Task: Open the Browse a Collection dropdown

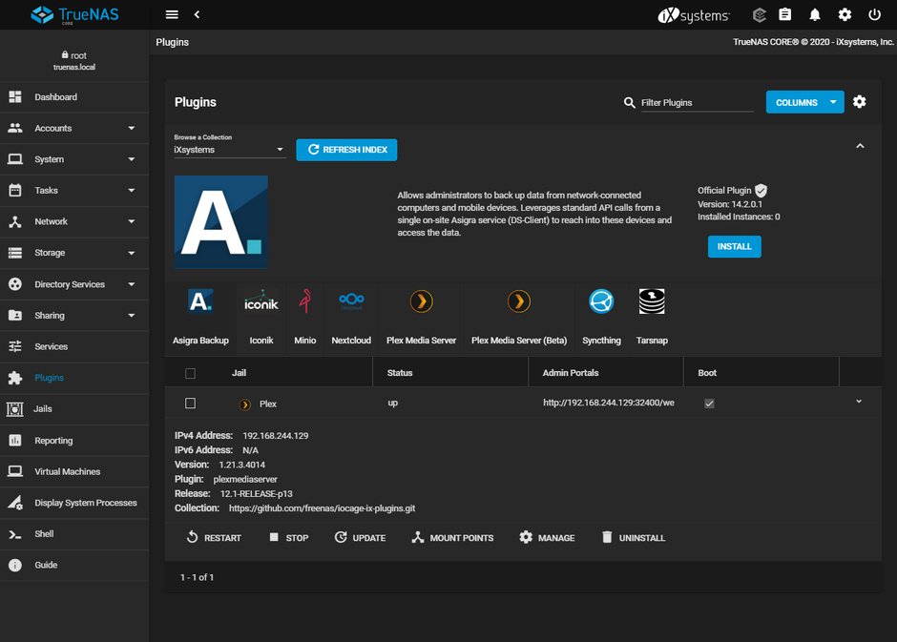Action: click(x=229, y=150)
